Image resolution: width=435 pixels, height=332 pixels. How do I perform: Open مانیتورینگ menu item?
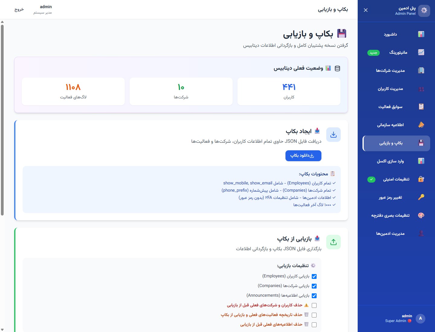point(396,53)
